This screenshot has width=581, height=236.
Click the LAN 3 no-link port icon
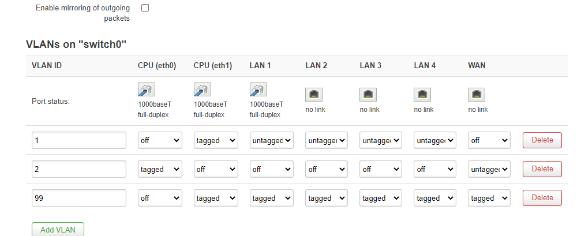click(368, 95)
